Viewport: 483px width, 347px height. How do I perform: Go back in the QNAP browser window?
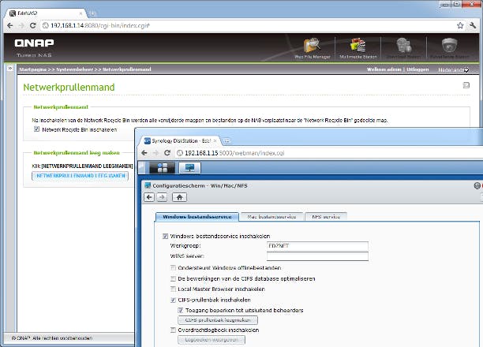(x=9, y=25)
